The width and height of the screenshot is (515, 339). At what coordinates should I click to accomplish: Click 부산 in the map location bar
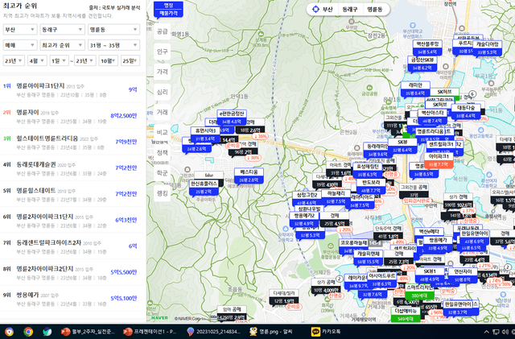click(x=328, y=9)
